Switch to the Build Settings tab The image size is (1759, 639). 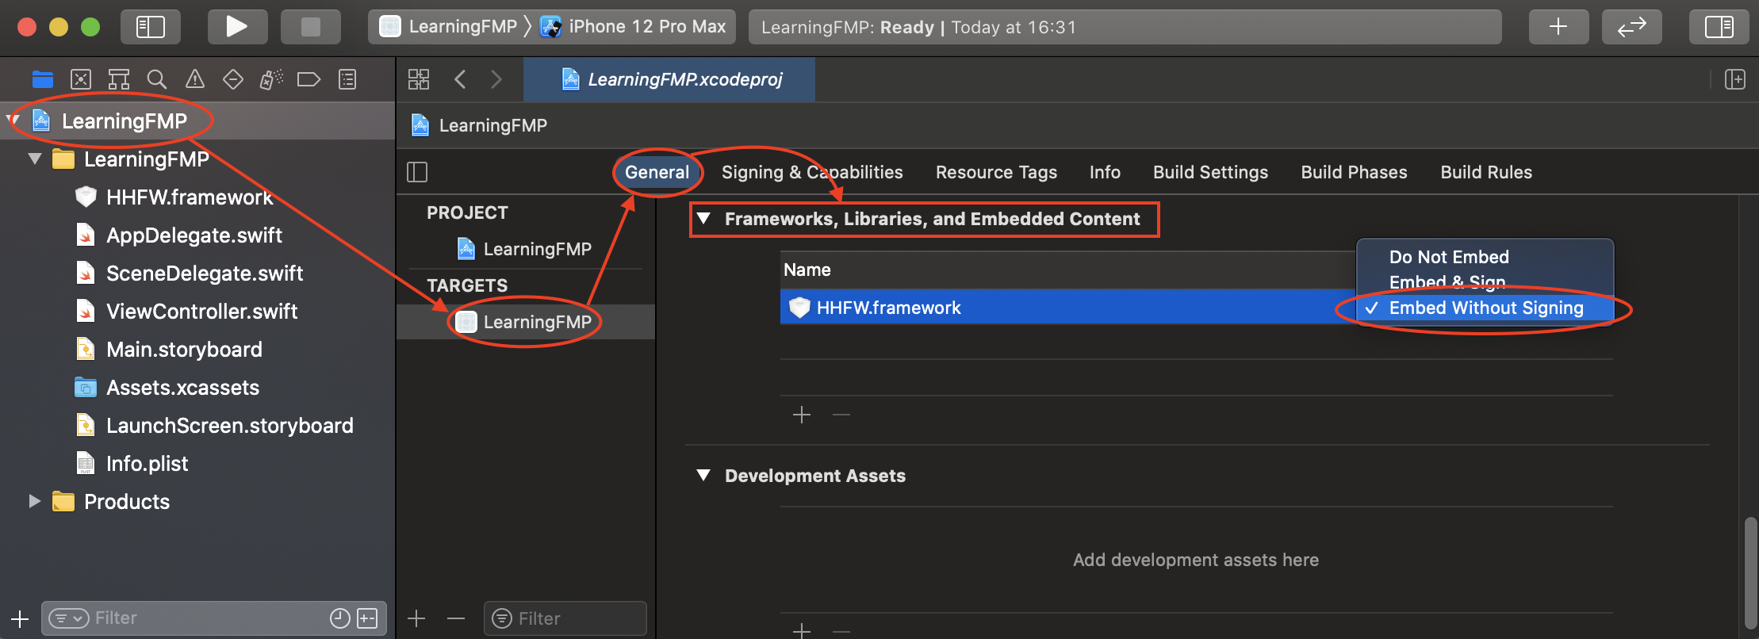[x=1210, y=172]
